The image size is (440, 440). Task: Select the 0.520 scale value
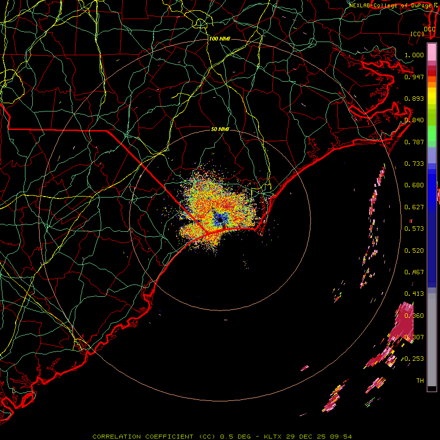(414, 251)
